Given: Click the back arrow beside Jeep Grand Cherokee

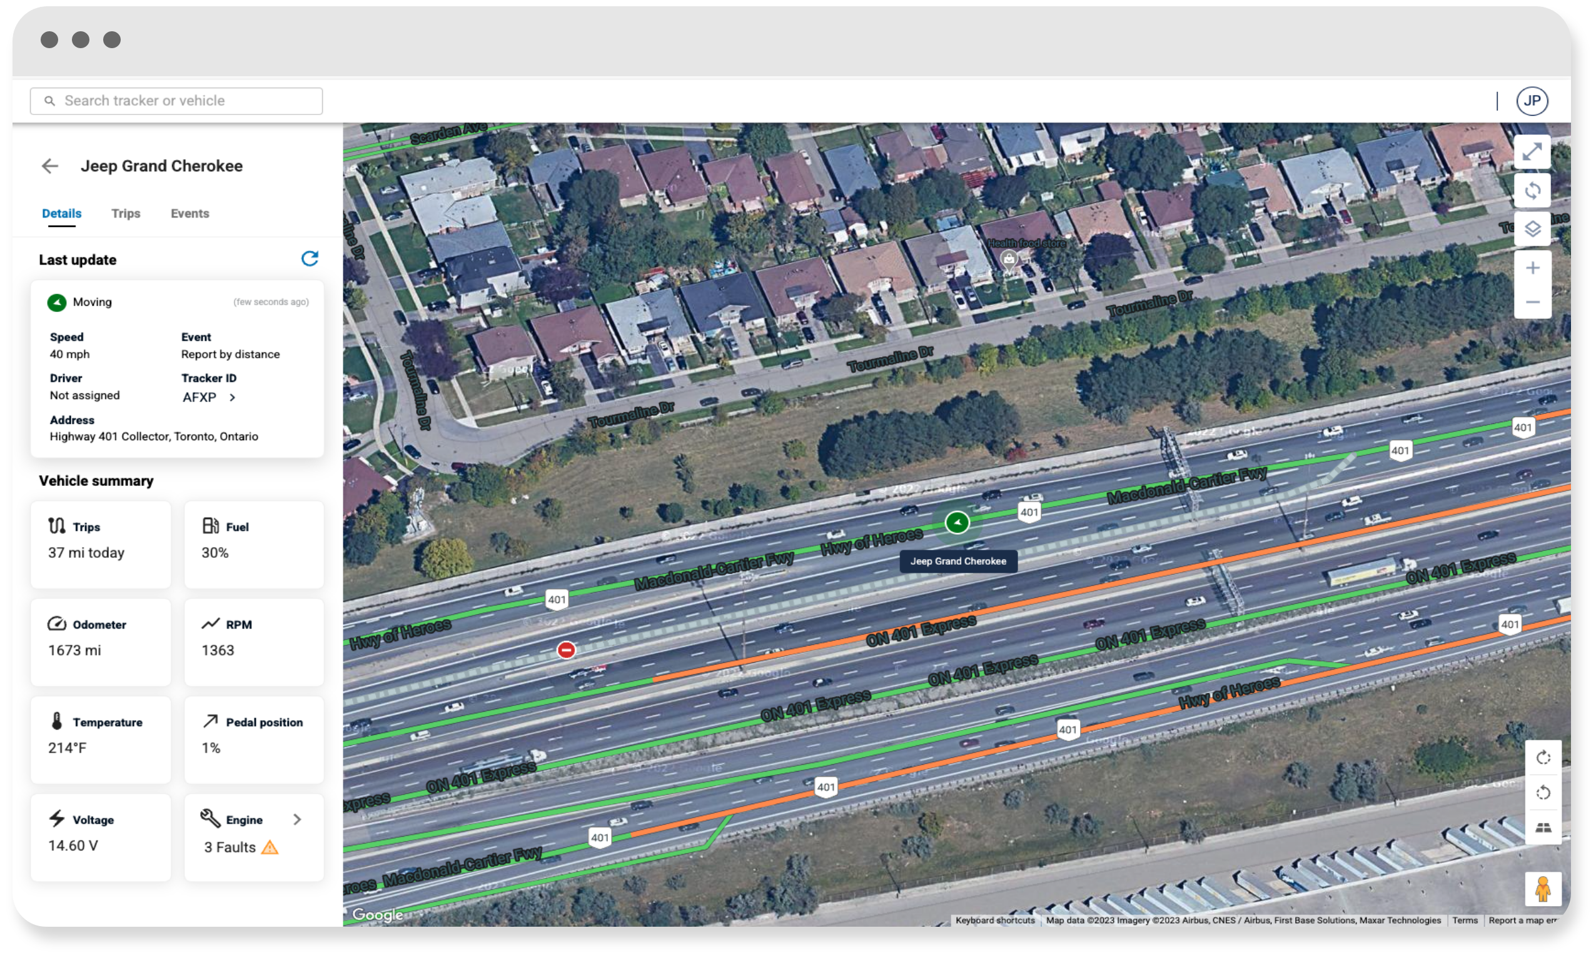Looking at the screenshot, I should click(49, 166).
